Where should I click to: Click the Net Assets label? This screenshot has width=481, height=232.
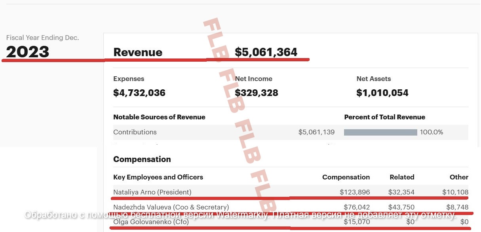374,79
